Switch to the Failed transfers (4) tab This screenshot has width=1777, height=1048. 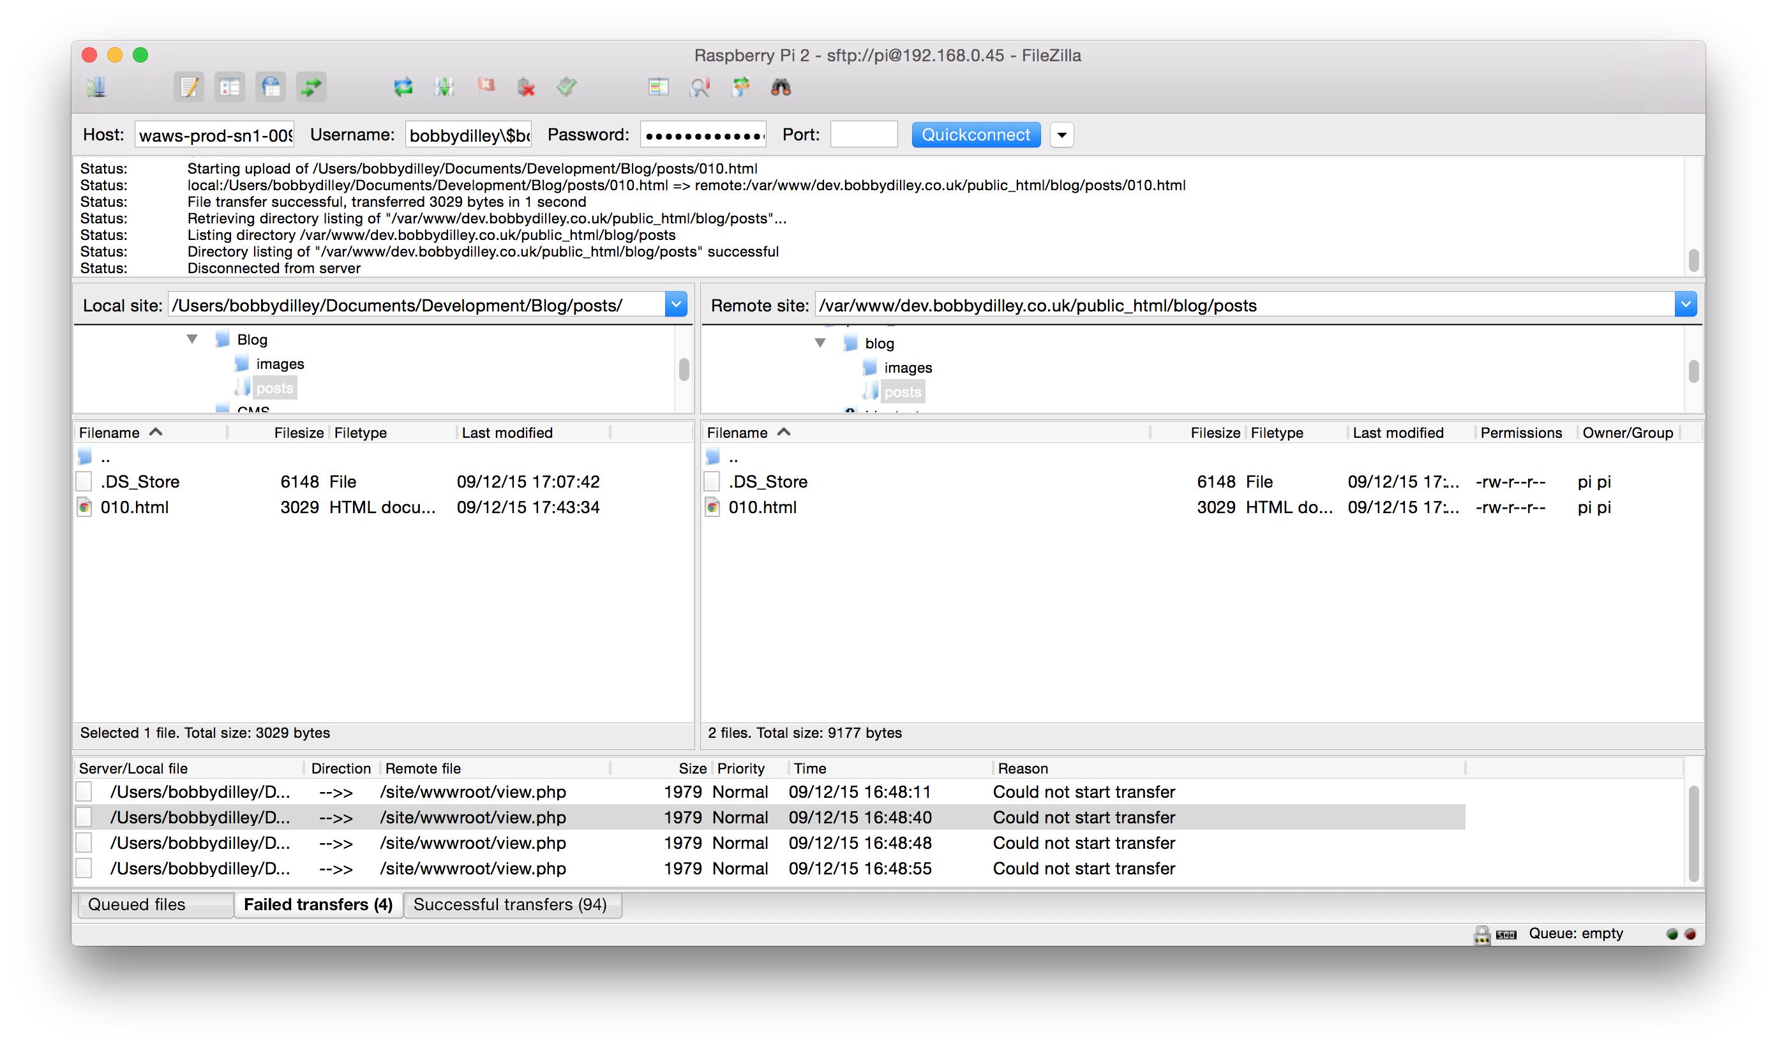click(319, 905)
